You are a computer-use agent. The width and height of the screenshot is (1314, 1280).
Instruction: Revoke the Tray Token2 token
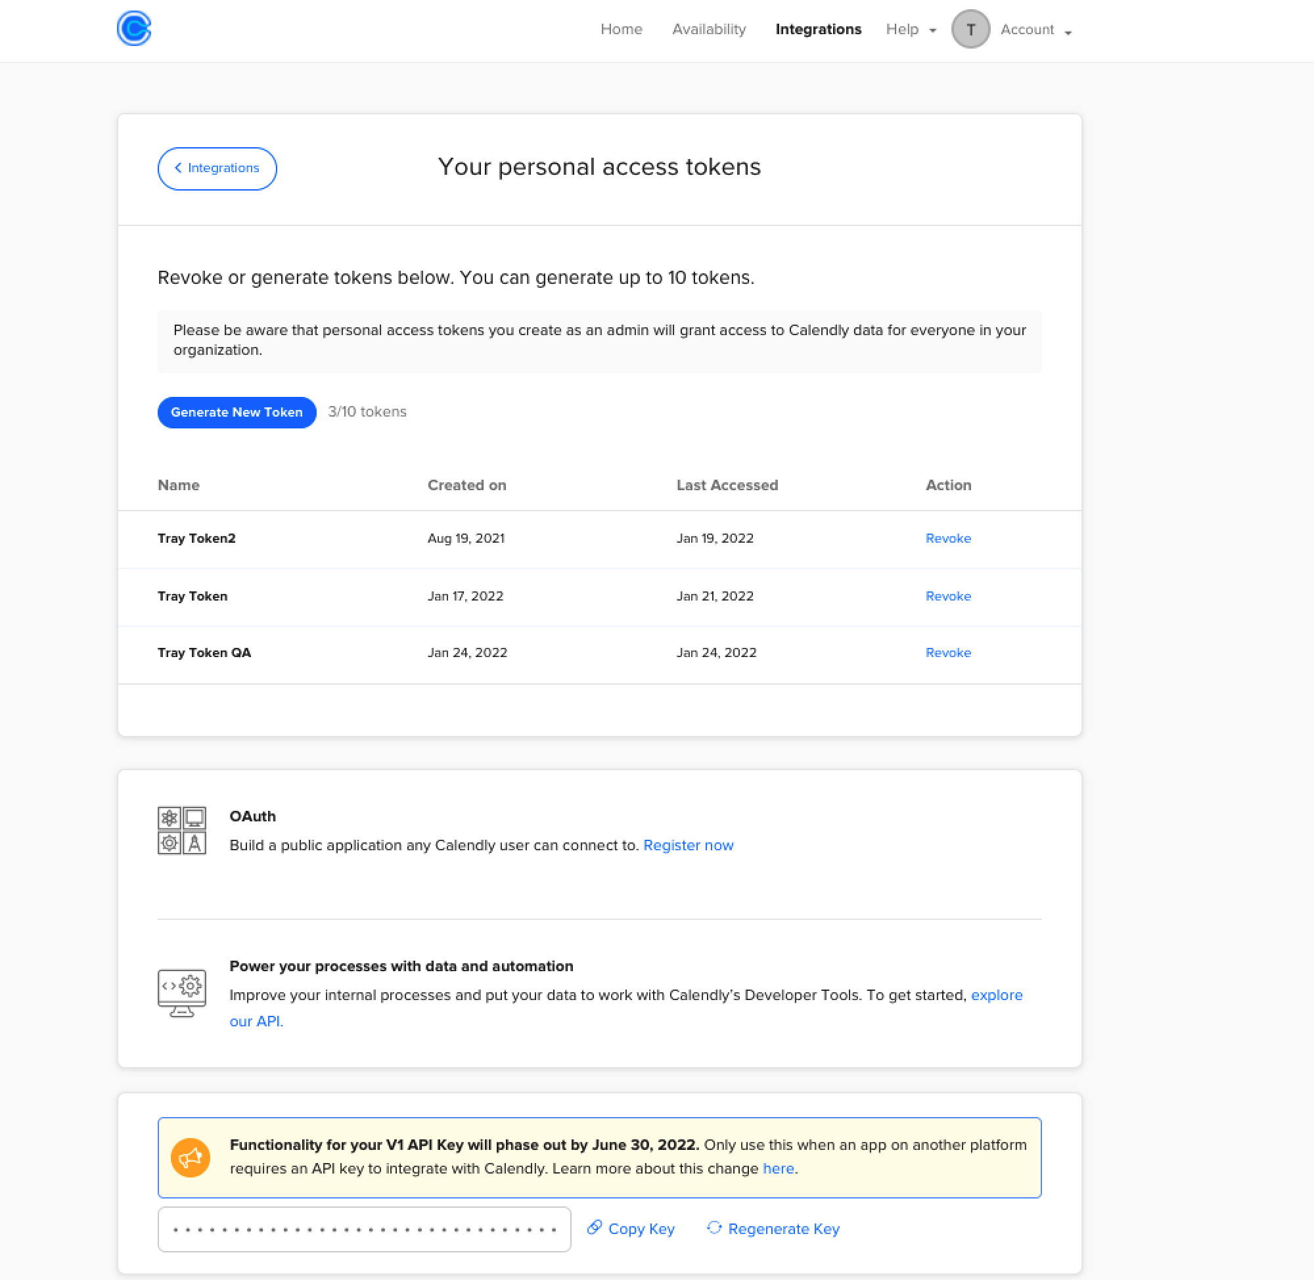click(947, 537)
